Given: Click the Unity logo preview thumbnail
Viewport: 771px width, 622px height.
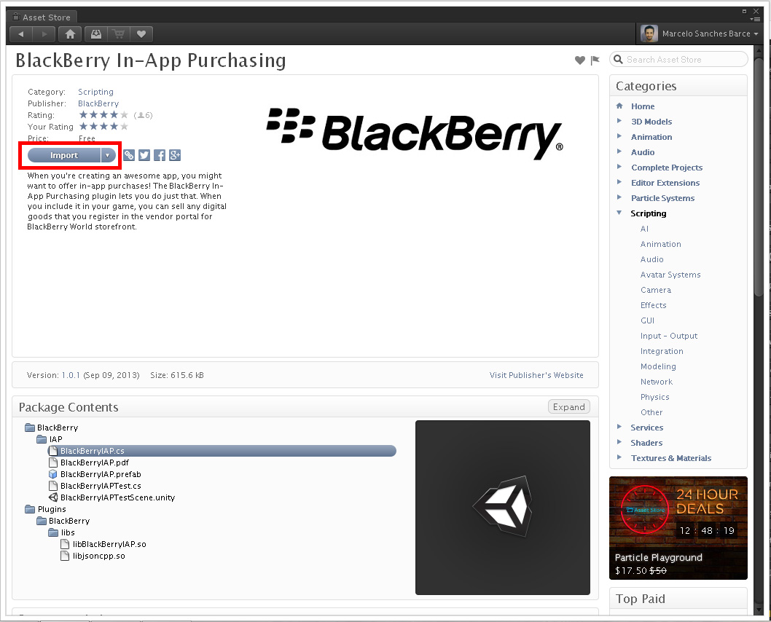Looking at the screenshot, I should (x=503, y=508).
